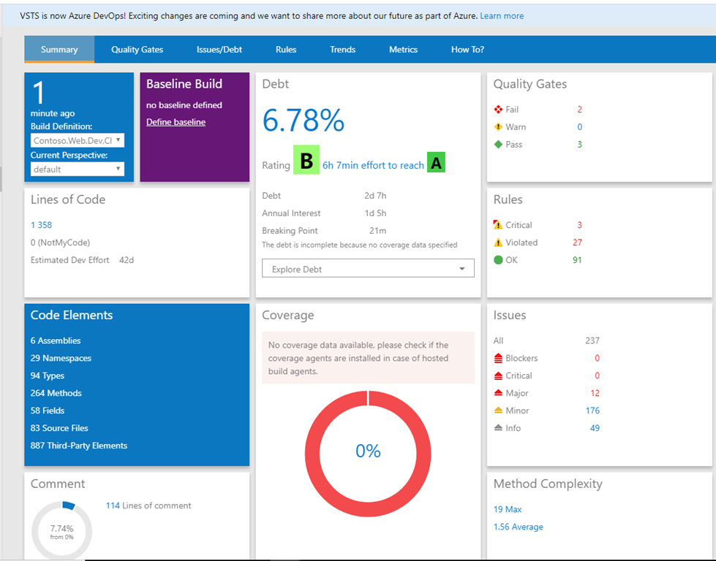The height and width of the screenshot is (561, 716).
Task: Open the Current Perspective dropdown
Action: point(77,169)
